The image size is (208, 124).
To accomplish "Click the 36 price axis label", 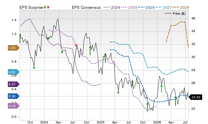I will (193, 19).
